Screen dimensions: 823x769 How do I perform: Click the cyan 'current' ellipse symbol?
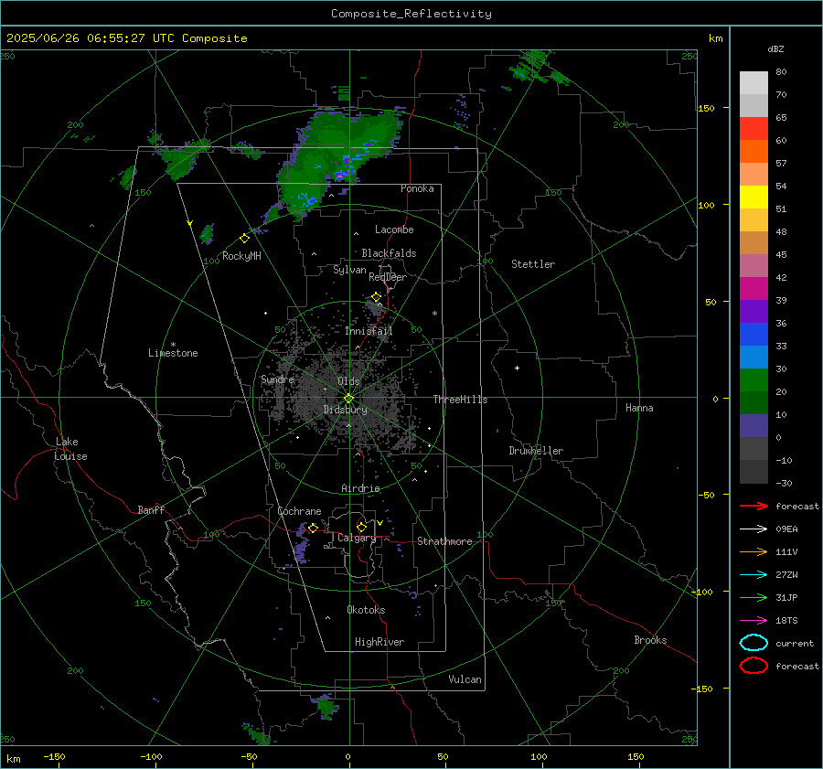(754, 643)
